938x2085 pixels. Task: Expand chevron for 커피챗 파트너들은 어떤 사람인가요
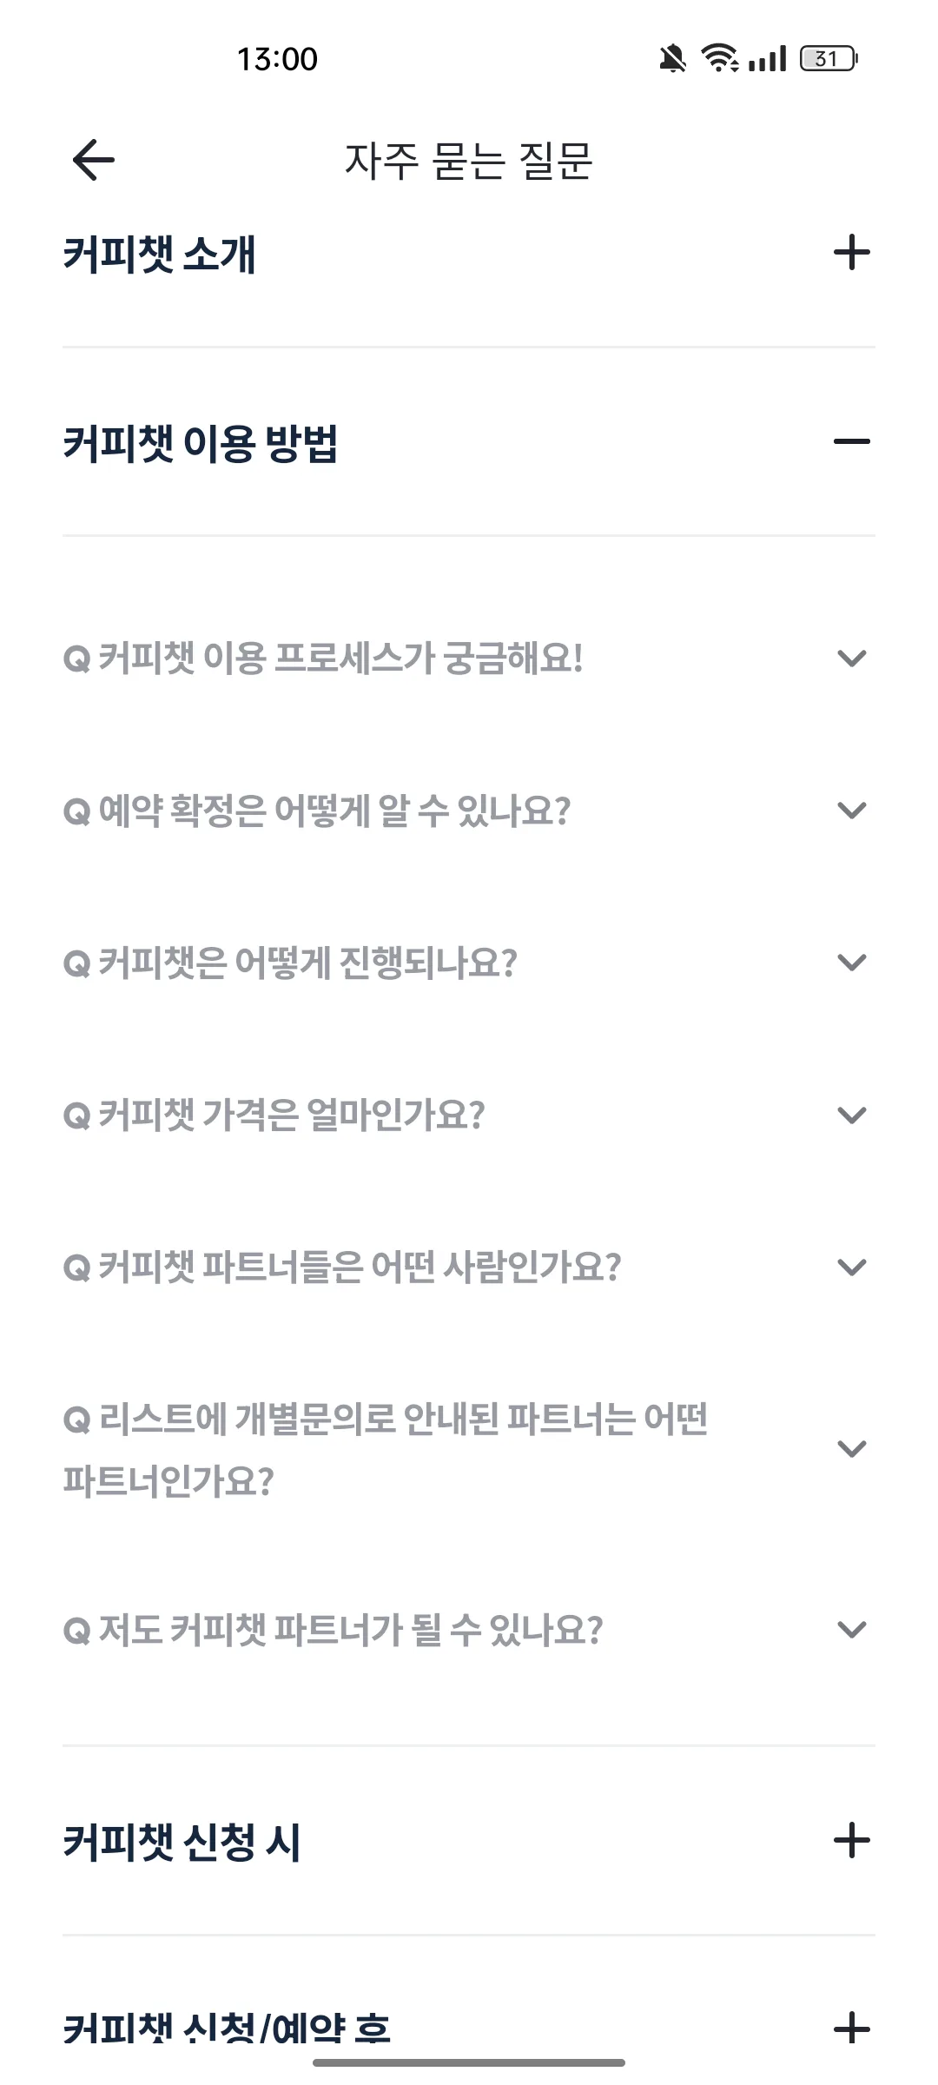click(x=851, y=1268)
